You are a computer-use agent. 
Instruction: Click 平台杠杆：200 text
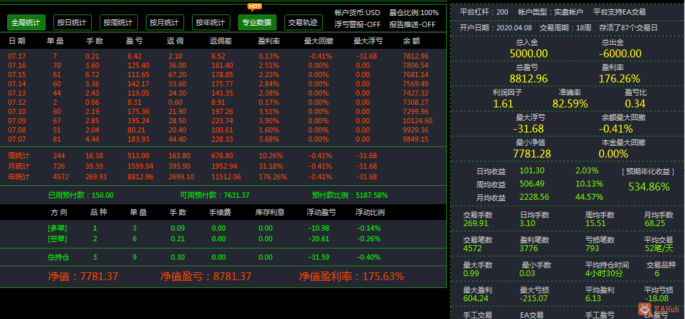(x=484, y=12)
